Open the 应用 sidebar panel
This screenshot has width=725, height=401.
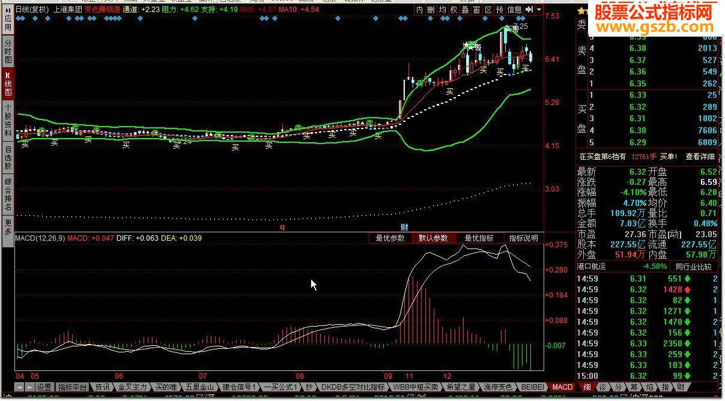click(x=8, y=21)
